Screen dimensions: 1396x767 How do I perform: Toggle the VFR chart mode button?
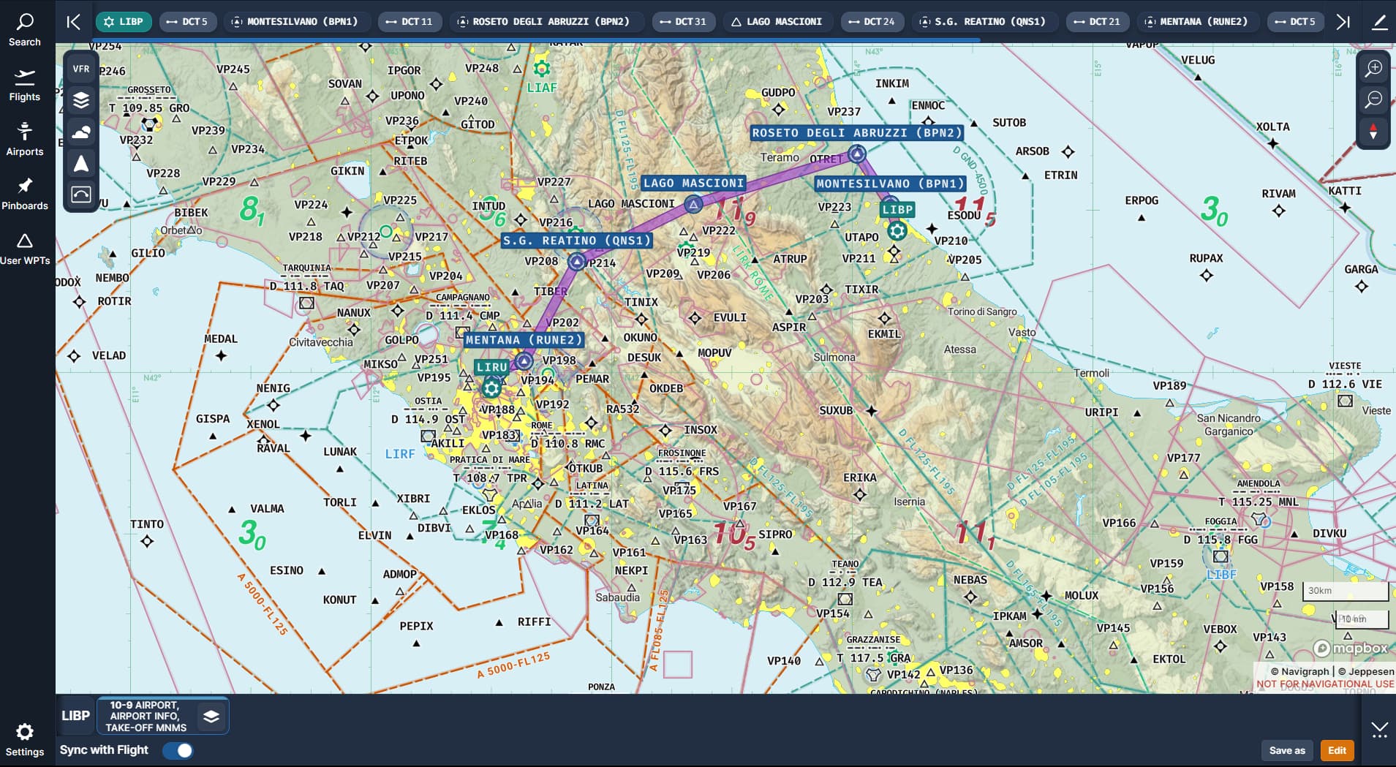pyautogui.click(x=81, y=69)
